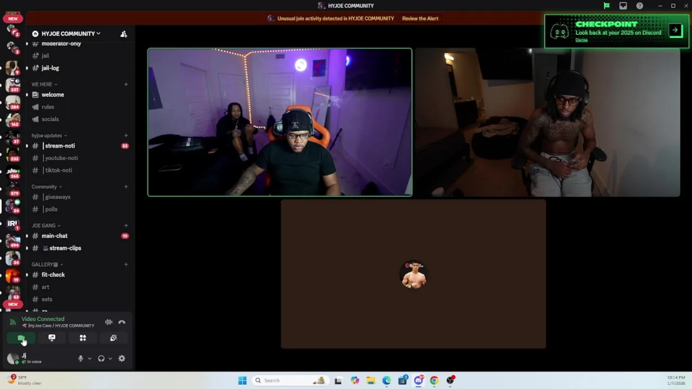Screen dimensions: 692x389
Task: Add channel to Community category
Action: coord(126,187)
